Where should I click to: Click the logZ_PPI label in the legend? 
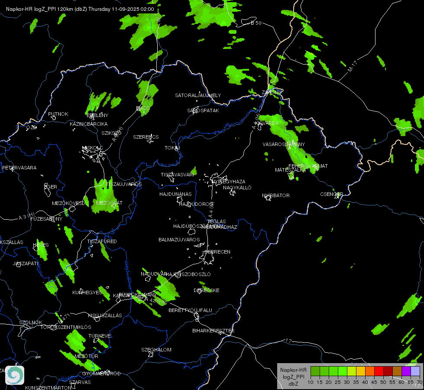click(x=293, y=377)
